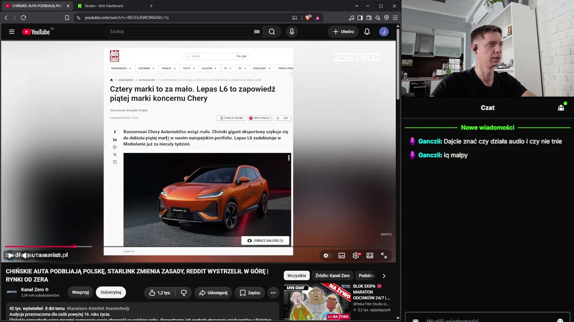The height and width of the screenshot is (322, 574).
Task: Show next filter chips with the arrow
Action: pyautogui.click(x=384, y=275)
